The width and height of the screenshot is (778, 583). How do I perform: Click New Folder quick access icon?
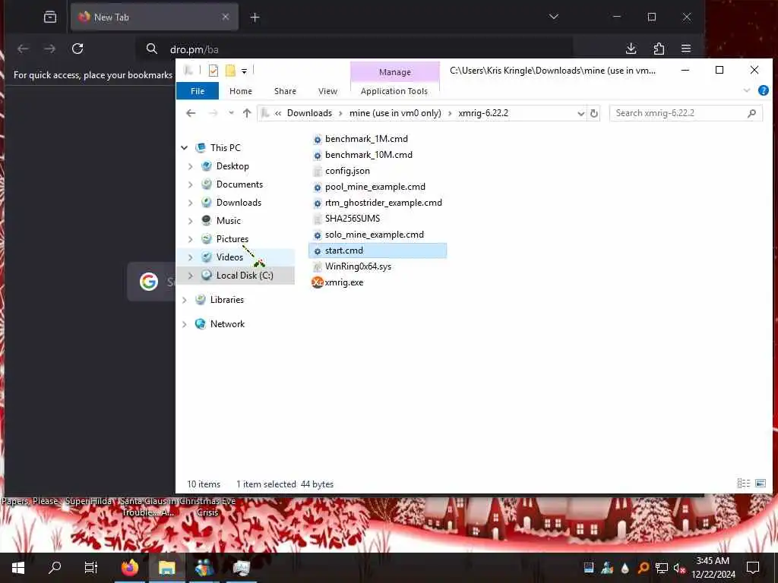click(230, 71)
